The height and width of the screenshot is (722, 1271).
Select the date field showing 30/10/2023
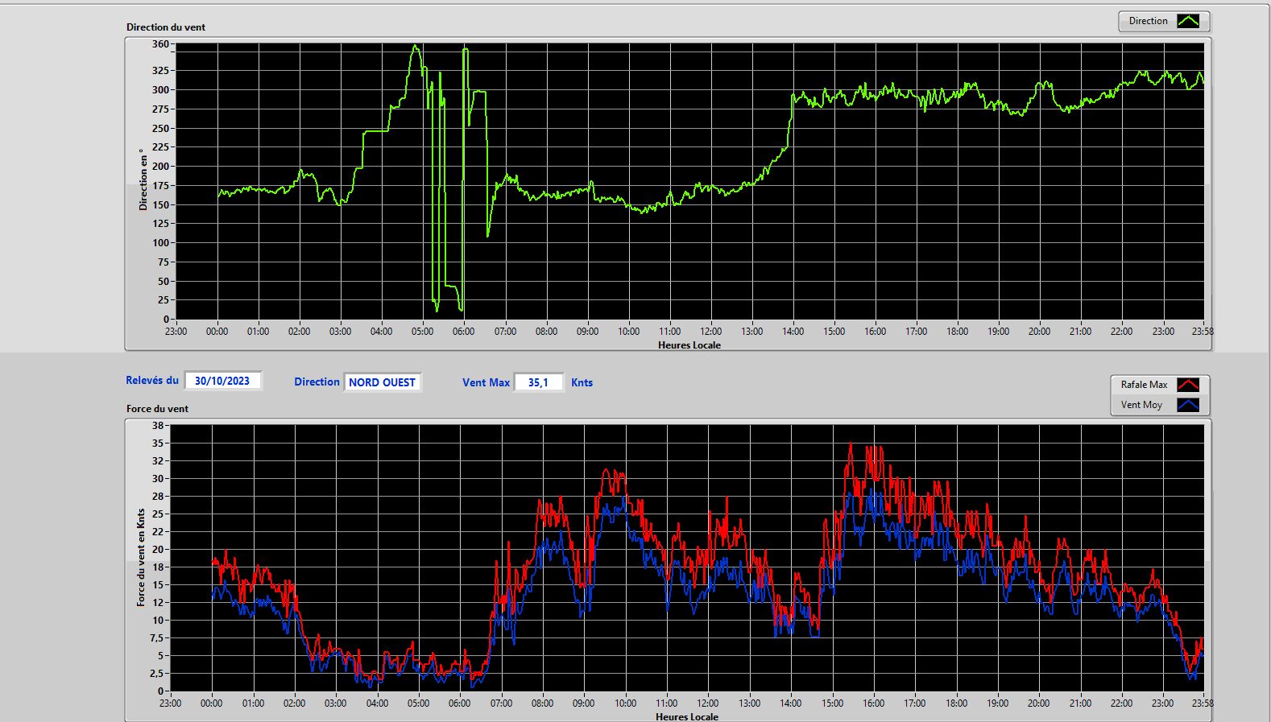pyautogui.click(x=222, y=381)
